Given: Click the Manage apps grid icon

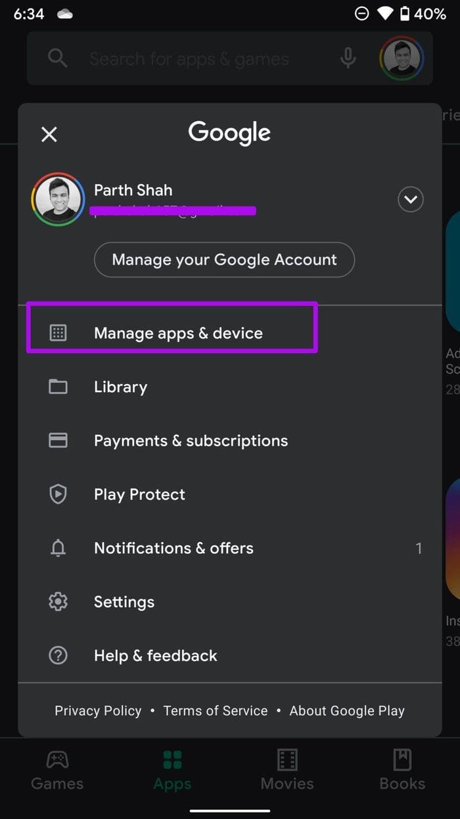Looking at the screenshot, I should coord(58,333).
